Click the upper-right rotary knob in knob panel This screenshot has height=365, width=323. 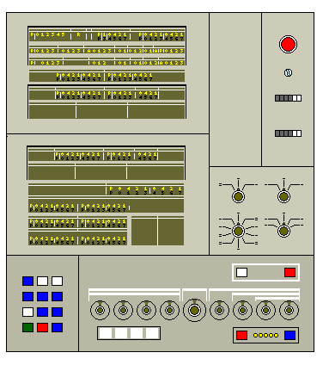point(283,197)
